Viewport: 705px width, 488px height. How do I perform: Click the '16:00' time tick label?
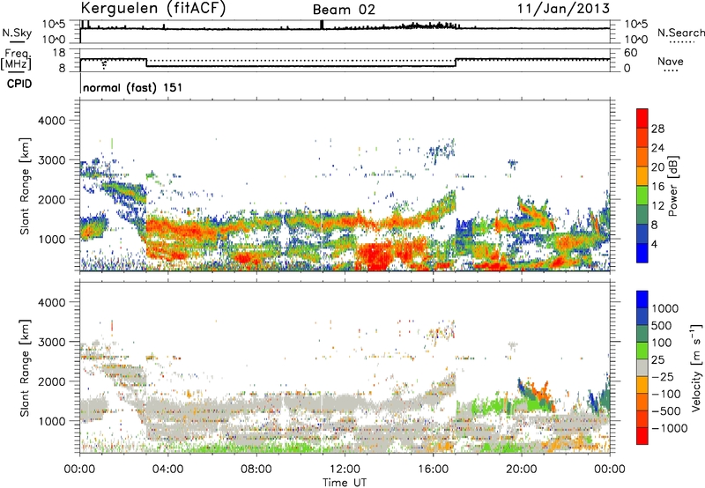click(x=433, y=470)
